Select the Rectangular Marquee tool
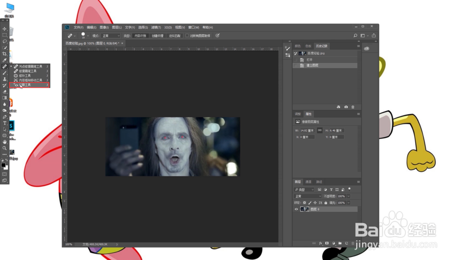The width and height of the screenshot is (462, 260). (5, 35)
